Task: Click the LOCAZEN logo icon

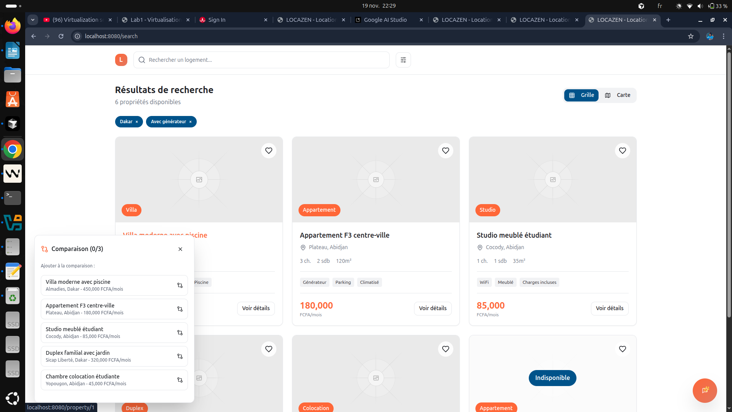Action: [x=121, y=60]
